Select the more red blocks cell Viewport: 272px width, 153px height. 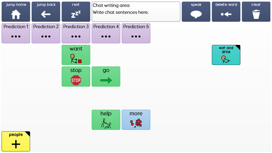pyautogui.click(x=136, y=120)
